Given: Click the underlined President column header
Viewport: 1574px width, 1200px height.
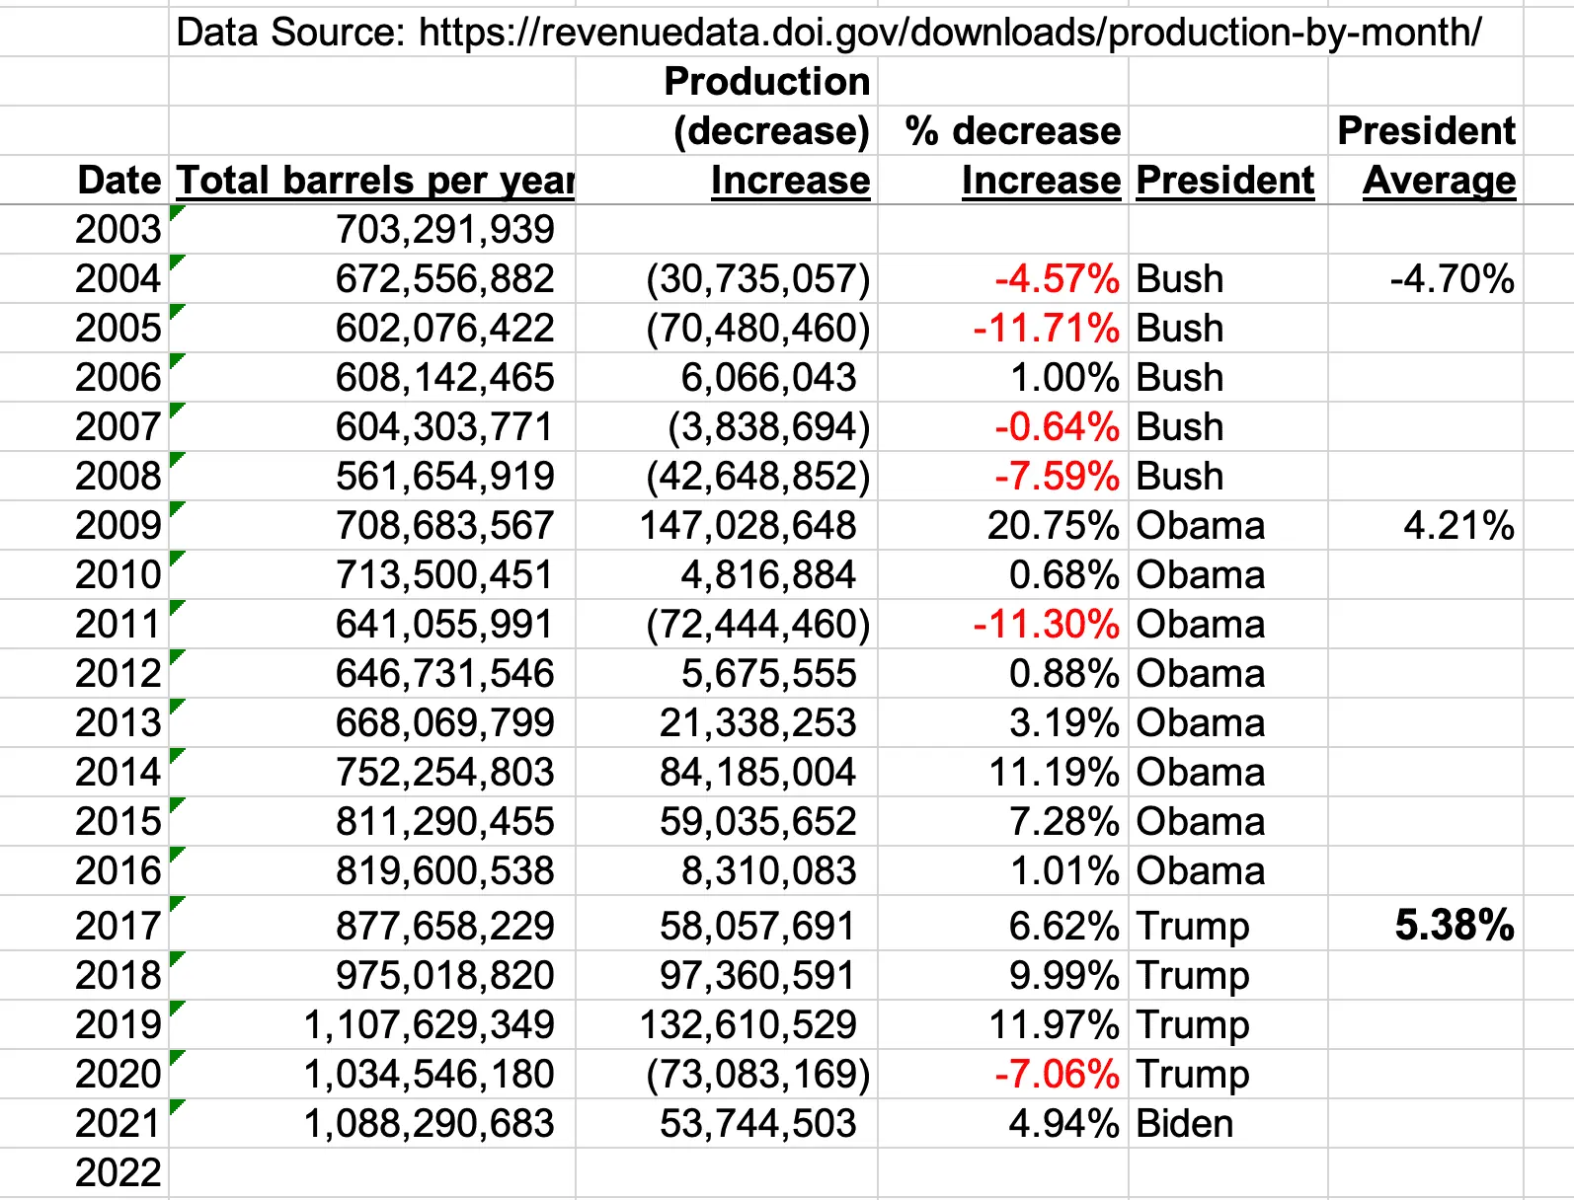Looking at the screenshot, I should click(1224, 181).
